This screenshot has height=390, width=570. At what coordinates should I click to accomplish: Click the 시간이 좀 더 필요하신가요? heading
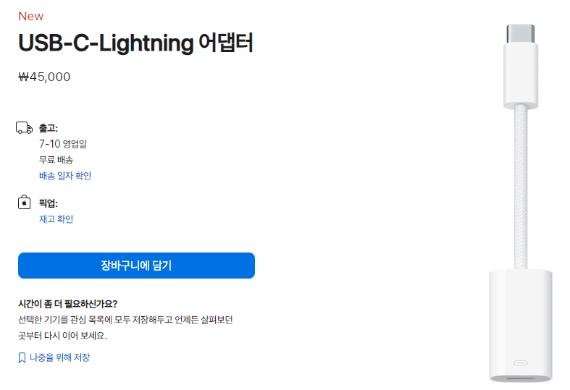[x=68, y=304]
